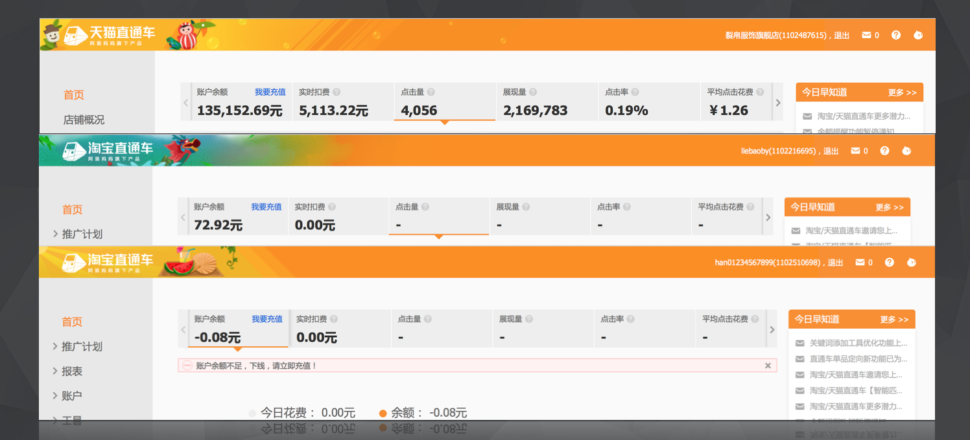Open mail icon beside han01234567899 account
Image resolution: width=970 pixels, height=440 pixels.
(860, 263)
